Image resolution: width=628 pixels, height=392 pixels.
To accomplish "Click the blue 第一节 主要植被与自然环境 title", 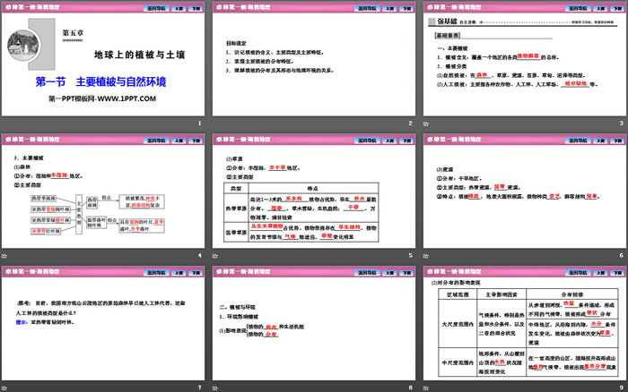I will point(101,82).
